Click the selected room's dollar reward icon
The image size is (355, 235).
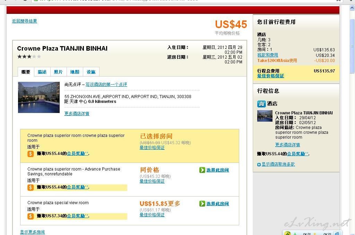point(31,154)
